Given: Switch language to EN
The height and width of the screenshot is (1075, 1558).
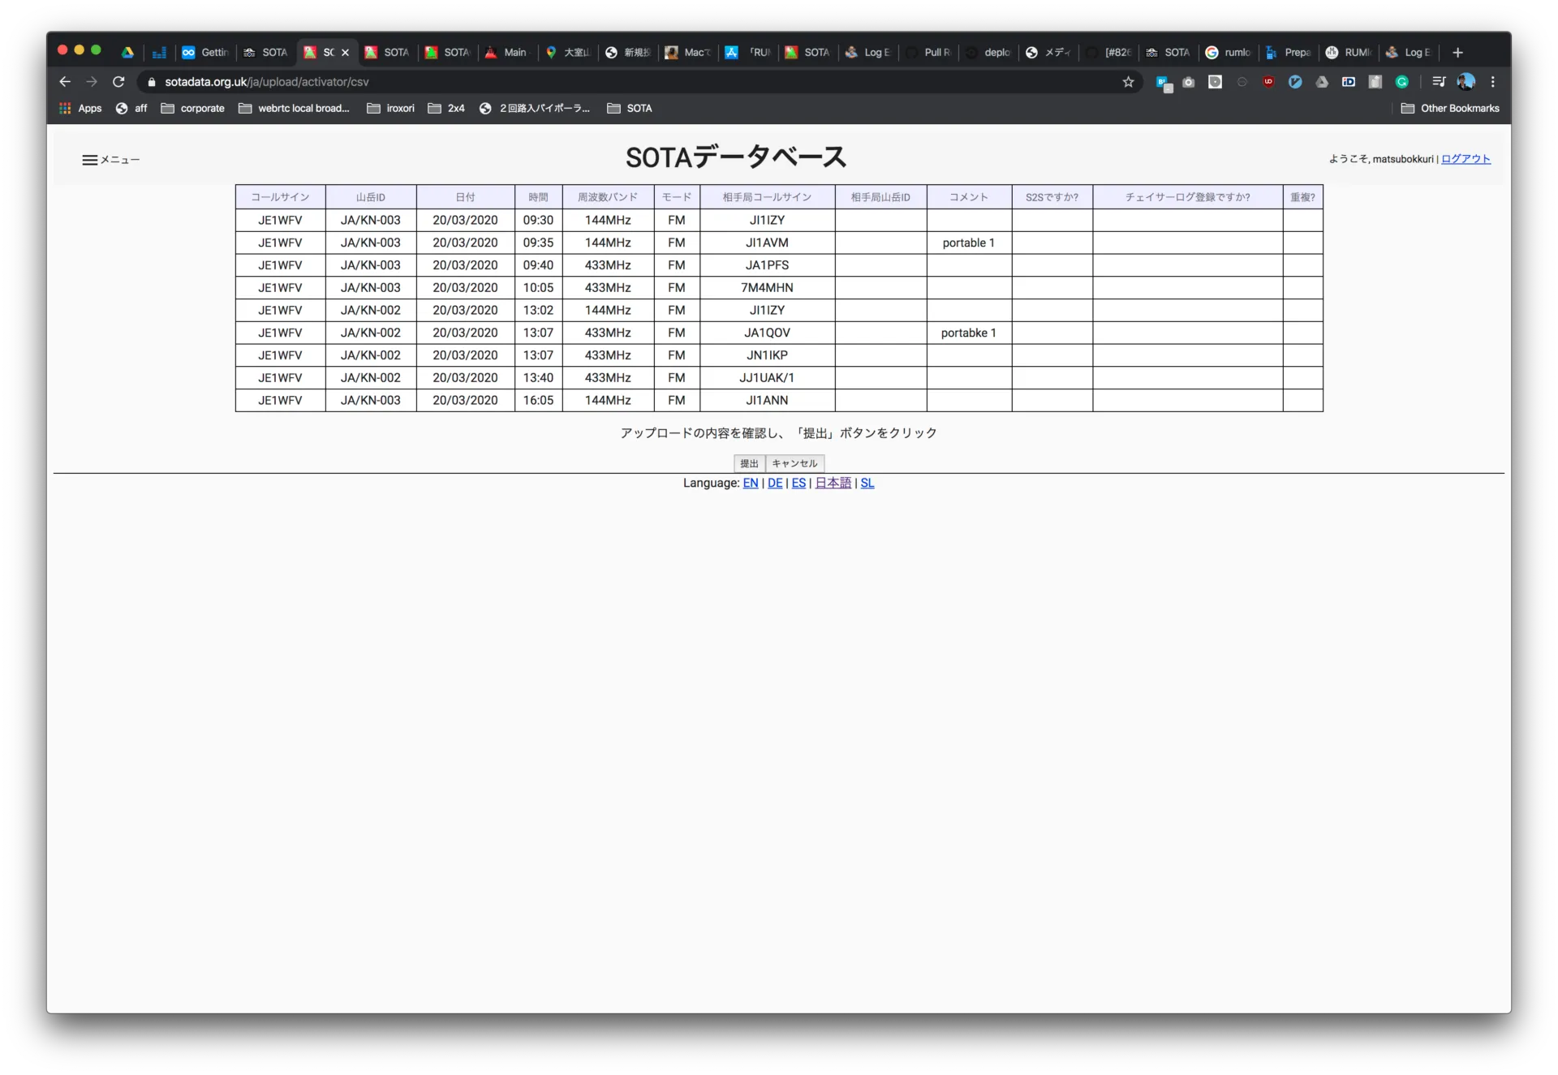Looking at the screenshot, I should [750, 483].
